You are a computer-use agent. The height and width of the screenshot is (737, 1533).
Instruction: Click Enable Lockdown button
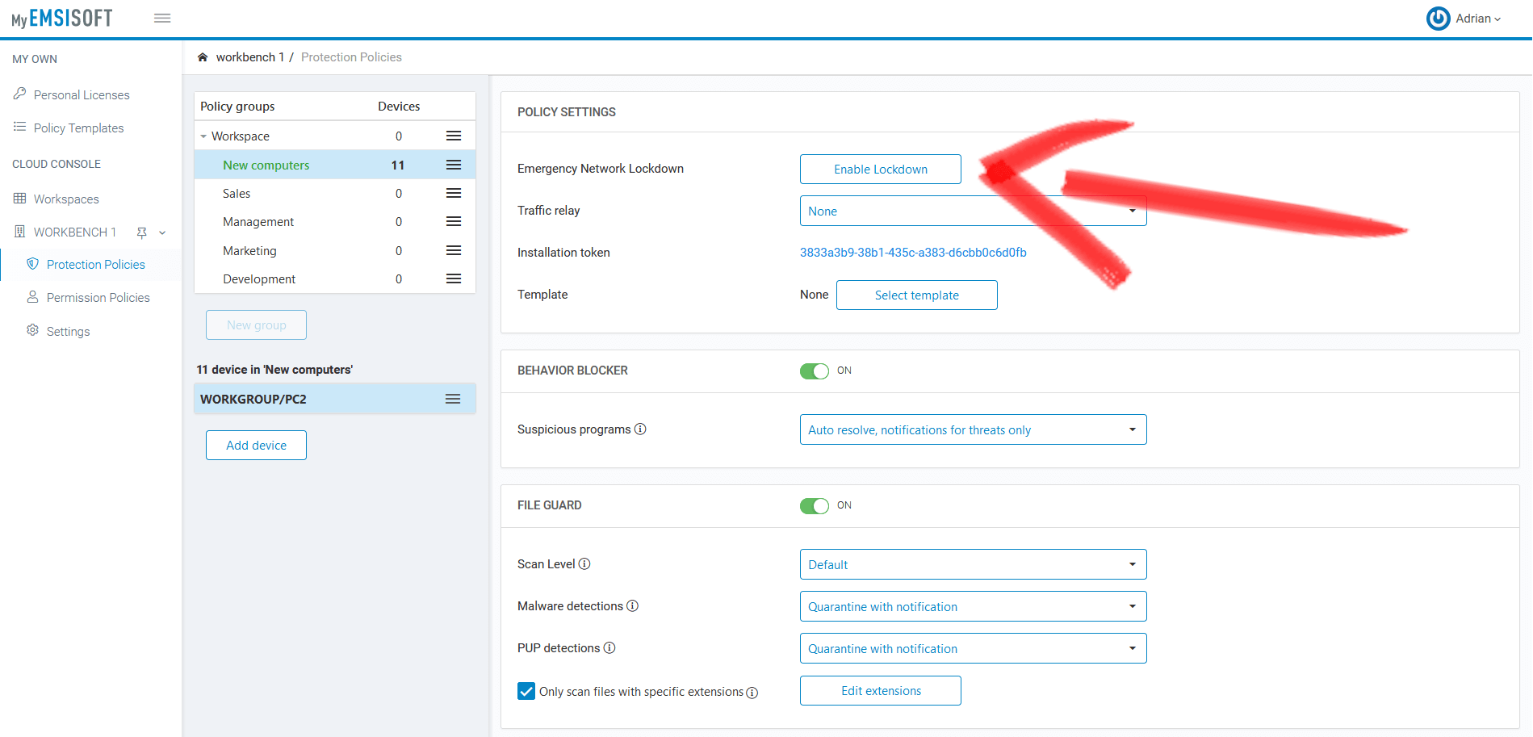[x=881, y=170]
